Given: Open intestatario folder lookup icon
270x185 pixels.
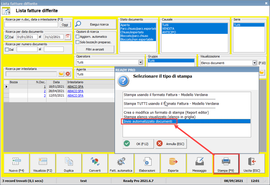Looking at the screenshot, I should pos(61,74).
